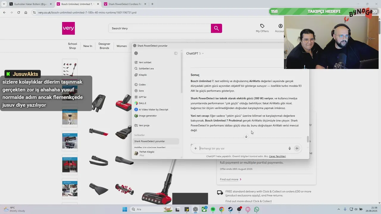Viewport: 381px width, 214px height.
Task: View site information icon in address bar
Action: click(x=34, y=12)
